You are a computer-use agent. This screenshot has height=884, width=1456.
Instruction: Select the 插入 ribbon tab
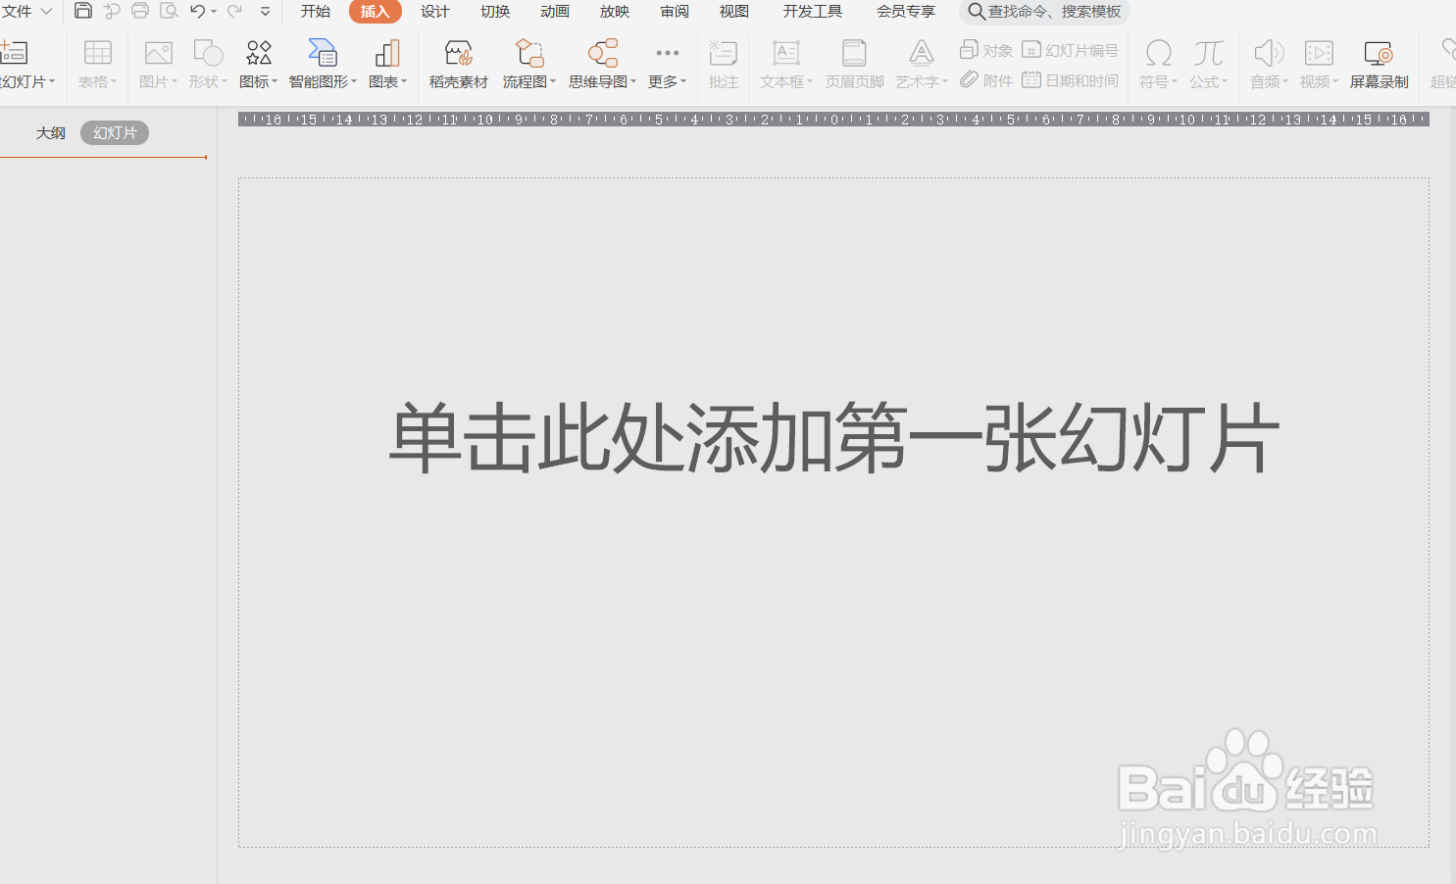coord(375,11)
